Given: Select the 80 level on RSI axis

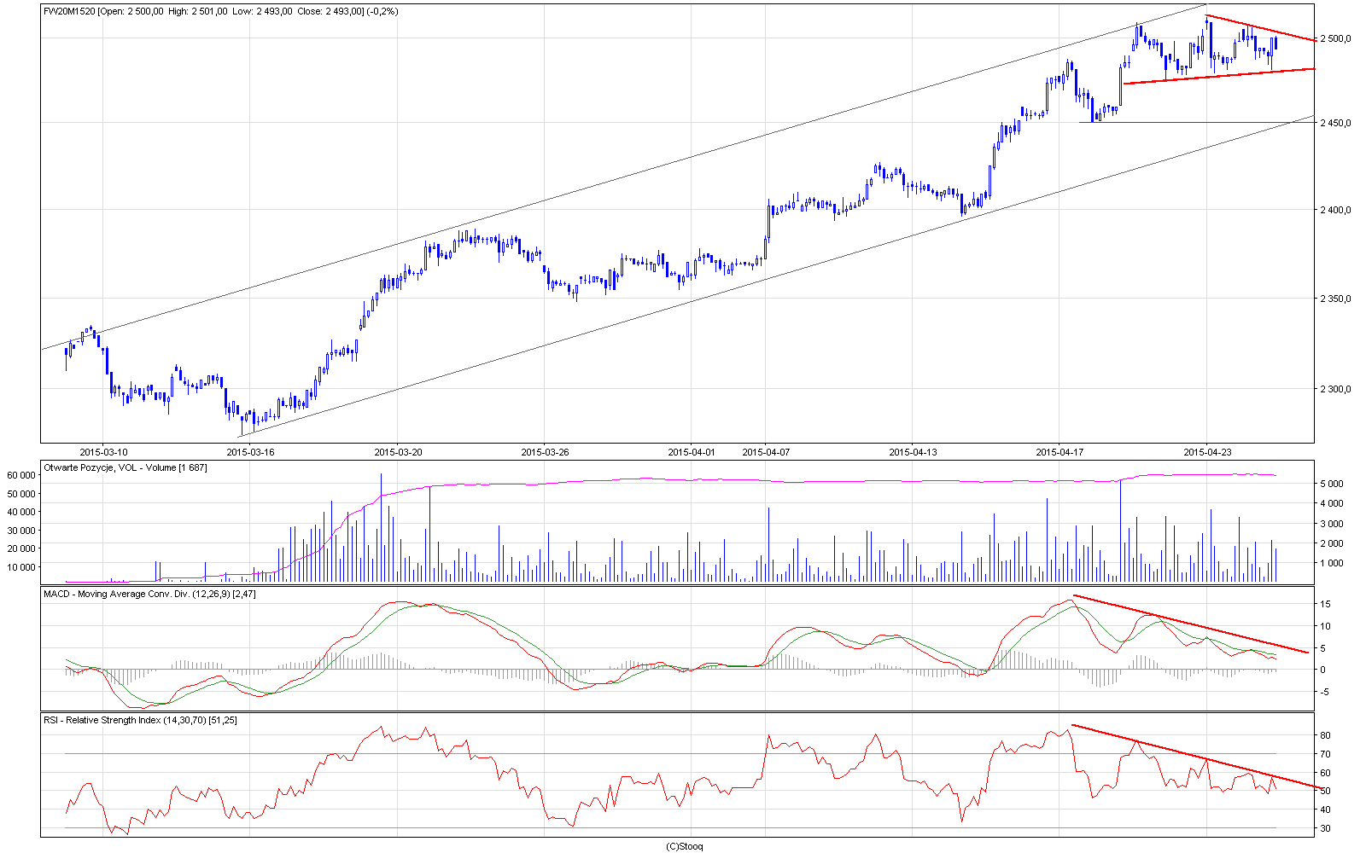Looking at the screenshot, I should coord(1324,735).
